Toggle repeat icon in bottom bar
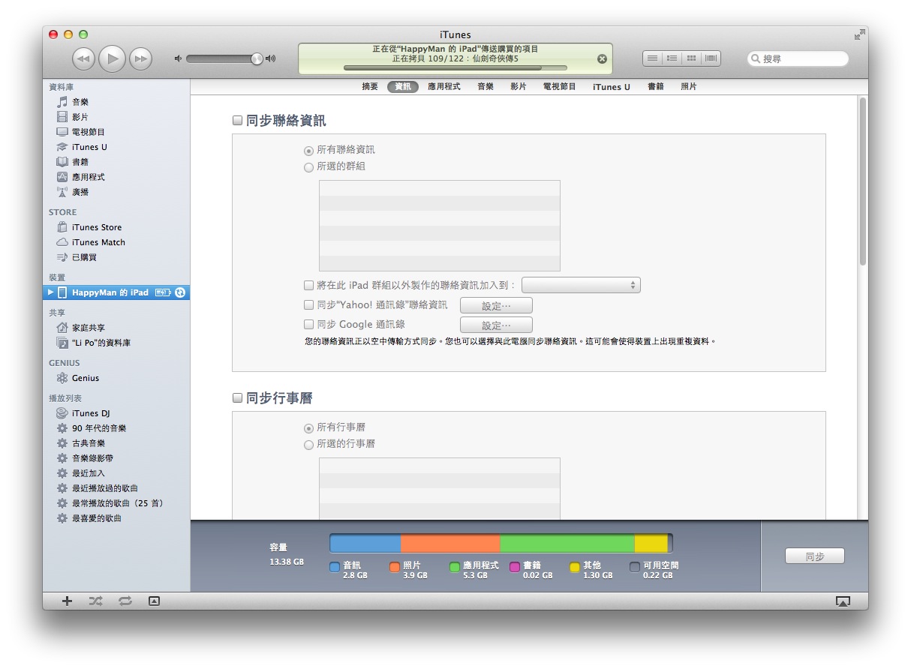The height and width of the screenshot is (669, 911). point(125,601)
